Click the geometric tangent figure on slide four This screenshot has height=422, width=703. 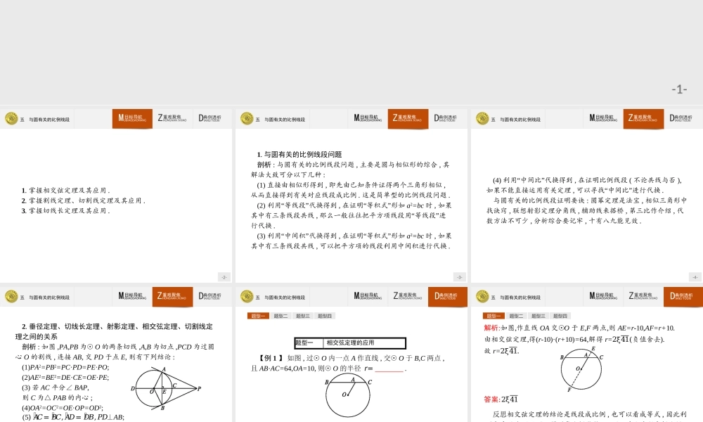click(165, 387)
